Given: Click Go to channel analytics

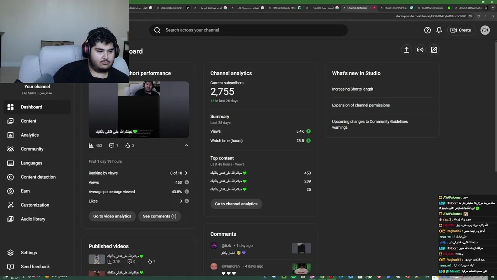Looking at the screenshot, I should coord(236,204).
